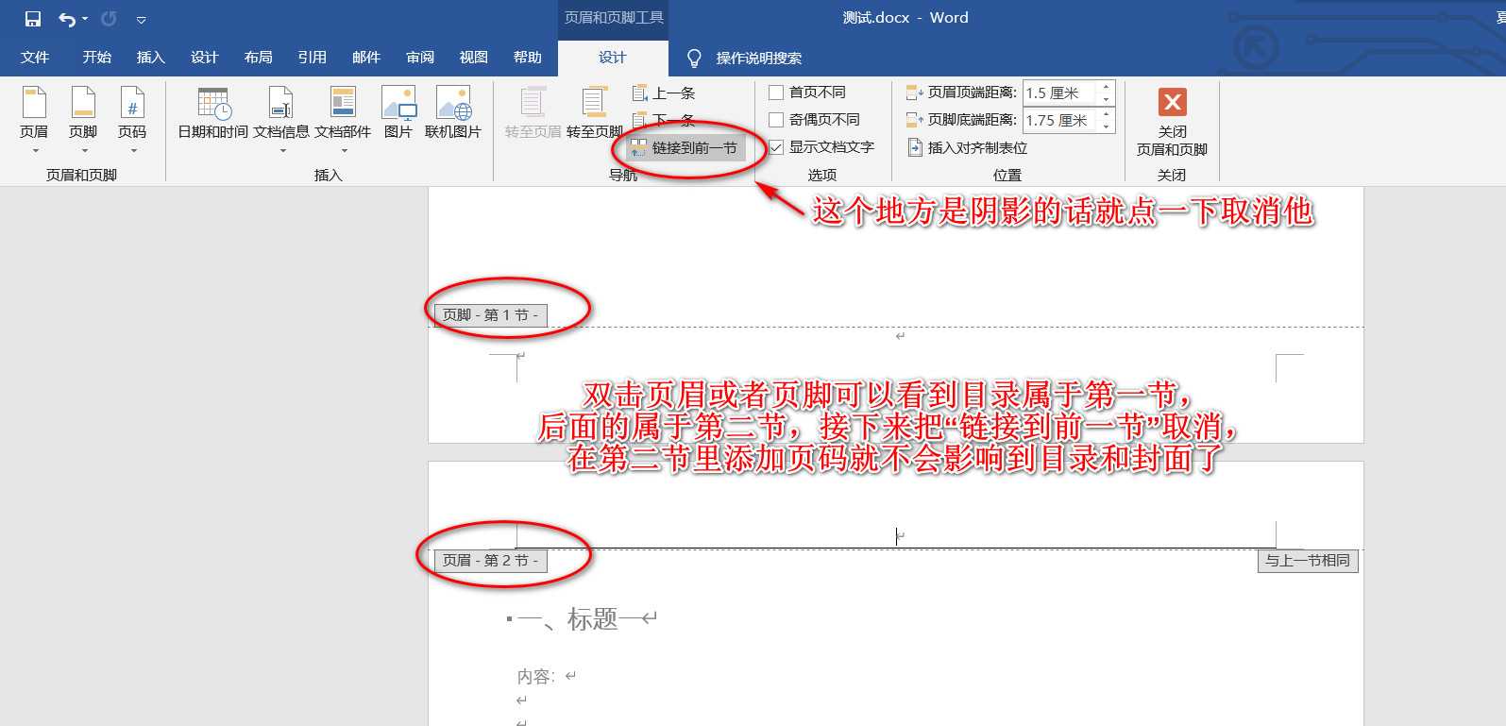Click the 图片 insert picture icon
This screenshot has height=726, width=1506.
398,103
